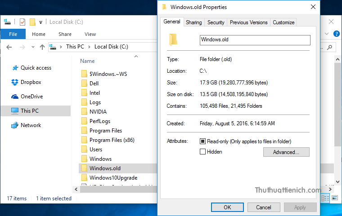342x216 pixels.
Task: Click the search magnifier icon
Action: pyautogui.click(x=330, y=47)
